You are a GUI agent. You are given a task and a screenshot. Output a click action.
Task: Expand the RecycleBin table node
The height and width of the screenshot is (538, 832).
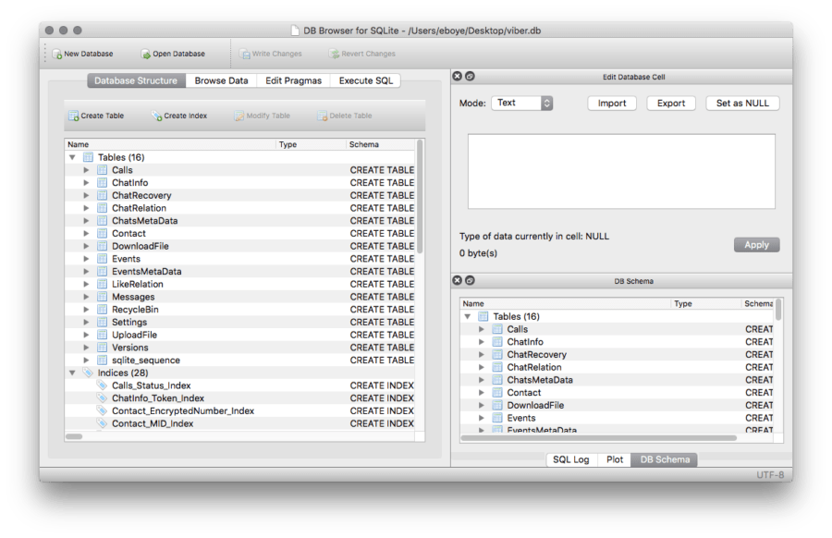86,310
